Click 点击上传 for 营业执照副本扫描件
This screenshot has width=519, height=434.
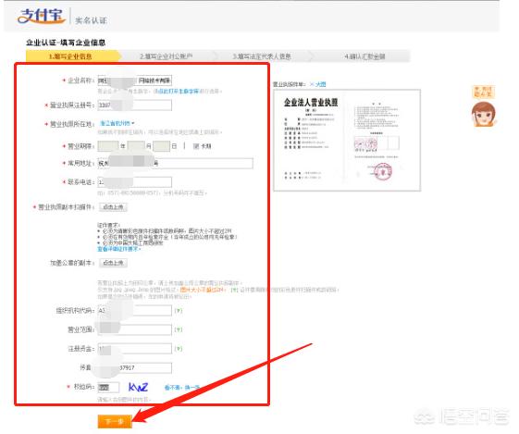[113, 207]
